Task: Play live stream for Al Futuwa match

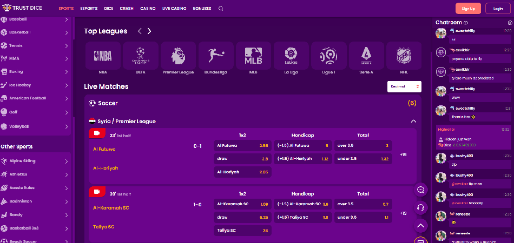Action: 97,133
